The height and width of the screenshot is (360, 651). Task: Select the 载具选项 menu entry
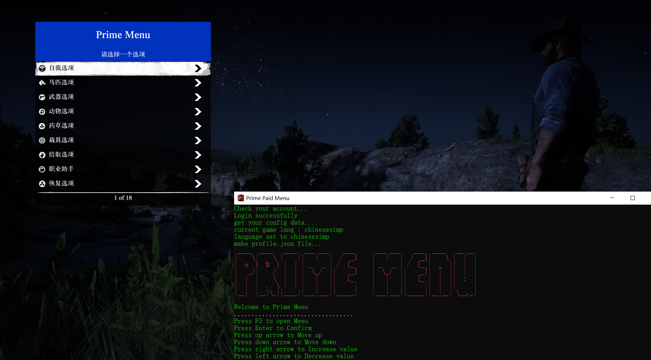123,140
